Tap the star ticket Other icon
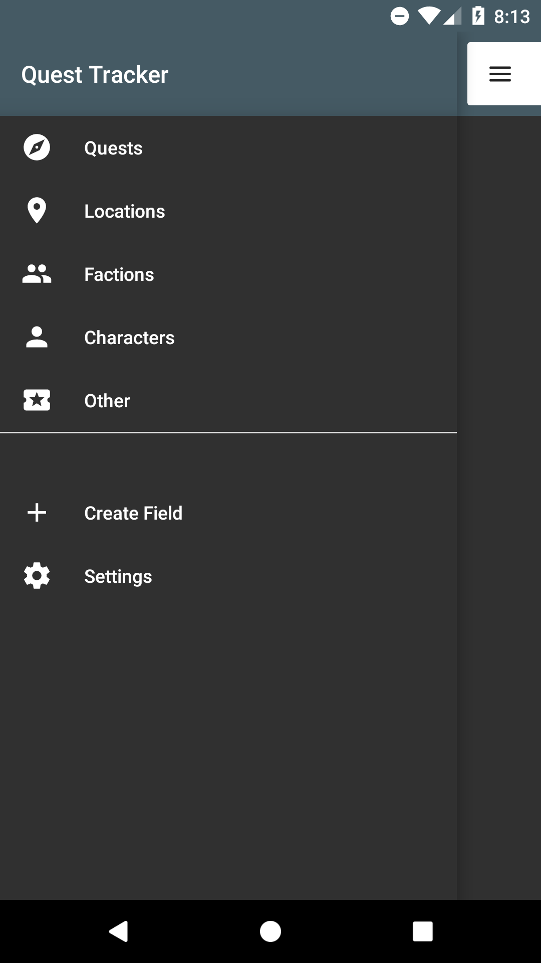 [37, 400]
